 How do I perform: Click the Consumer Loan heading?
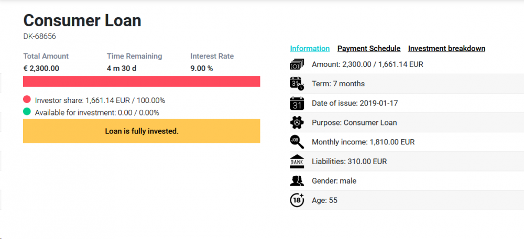coord(82,20)
